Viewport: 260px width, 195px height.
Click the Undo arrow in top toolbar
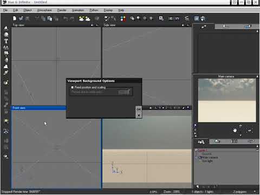[x=66, y=18]
